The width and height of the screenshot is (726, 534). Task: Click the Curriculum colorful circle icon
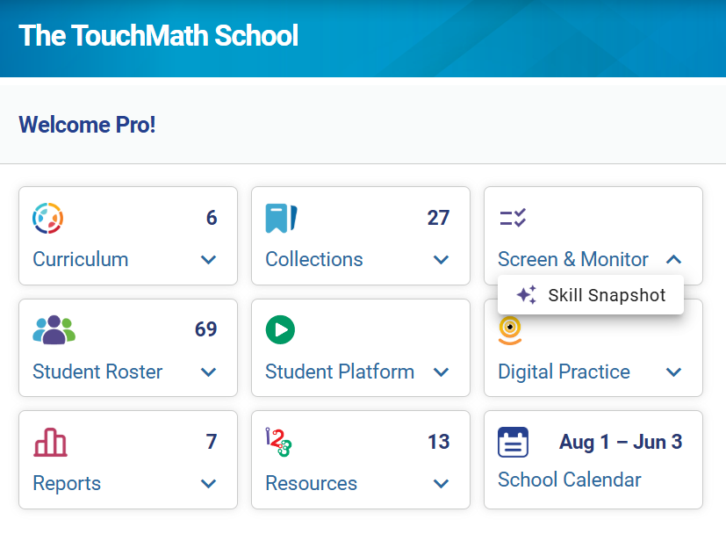(x=47, y=218)
